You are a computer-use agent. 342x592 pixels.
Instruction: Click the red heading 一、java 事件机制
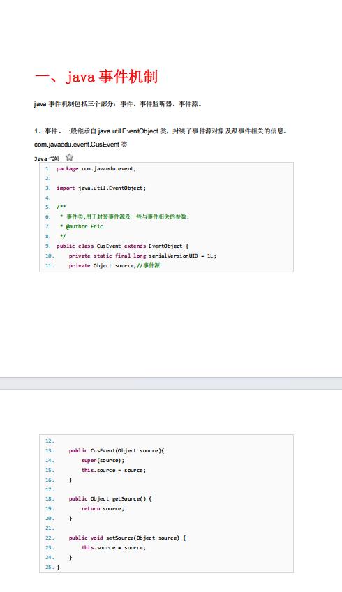pyautogui.click(x=96, y=77)
